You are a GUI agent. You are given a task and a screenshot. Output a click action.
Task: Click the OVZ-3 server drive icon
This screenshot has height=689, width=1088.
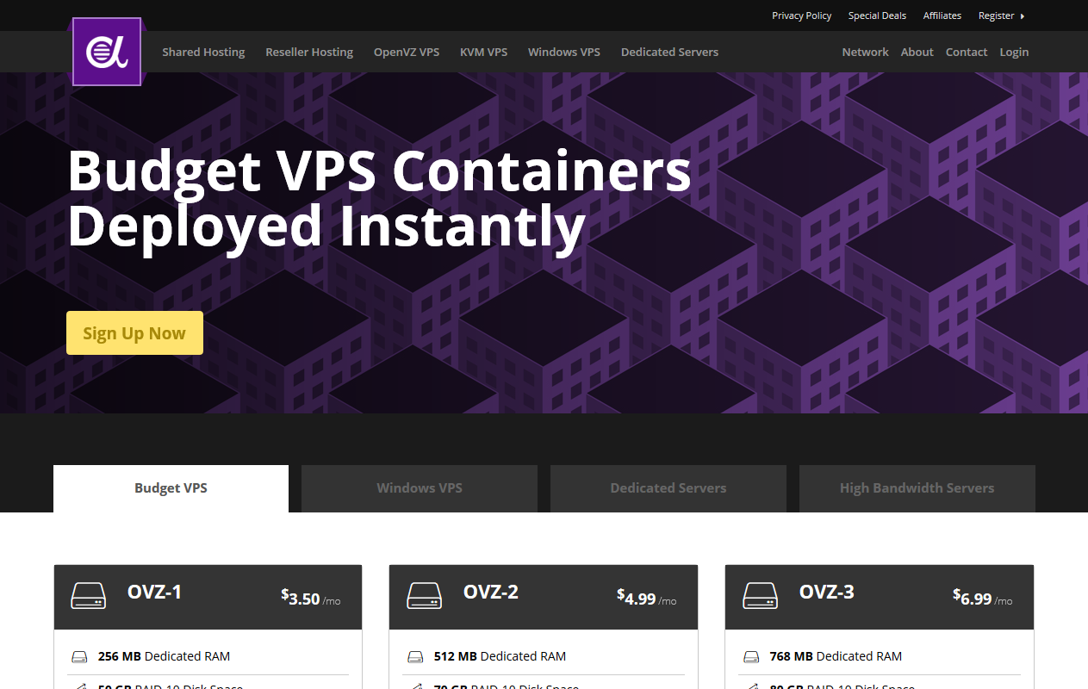coord(760,596)
